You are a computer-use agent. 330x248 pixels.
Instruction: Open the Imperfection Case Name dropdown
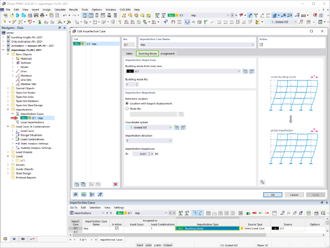coord(253,45)
